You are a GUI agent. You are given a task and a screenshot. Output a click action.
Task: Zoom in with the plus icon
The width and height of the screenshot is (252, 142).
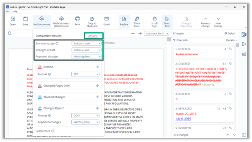140,33
